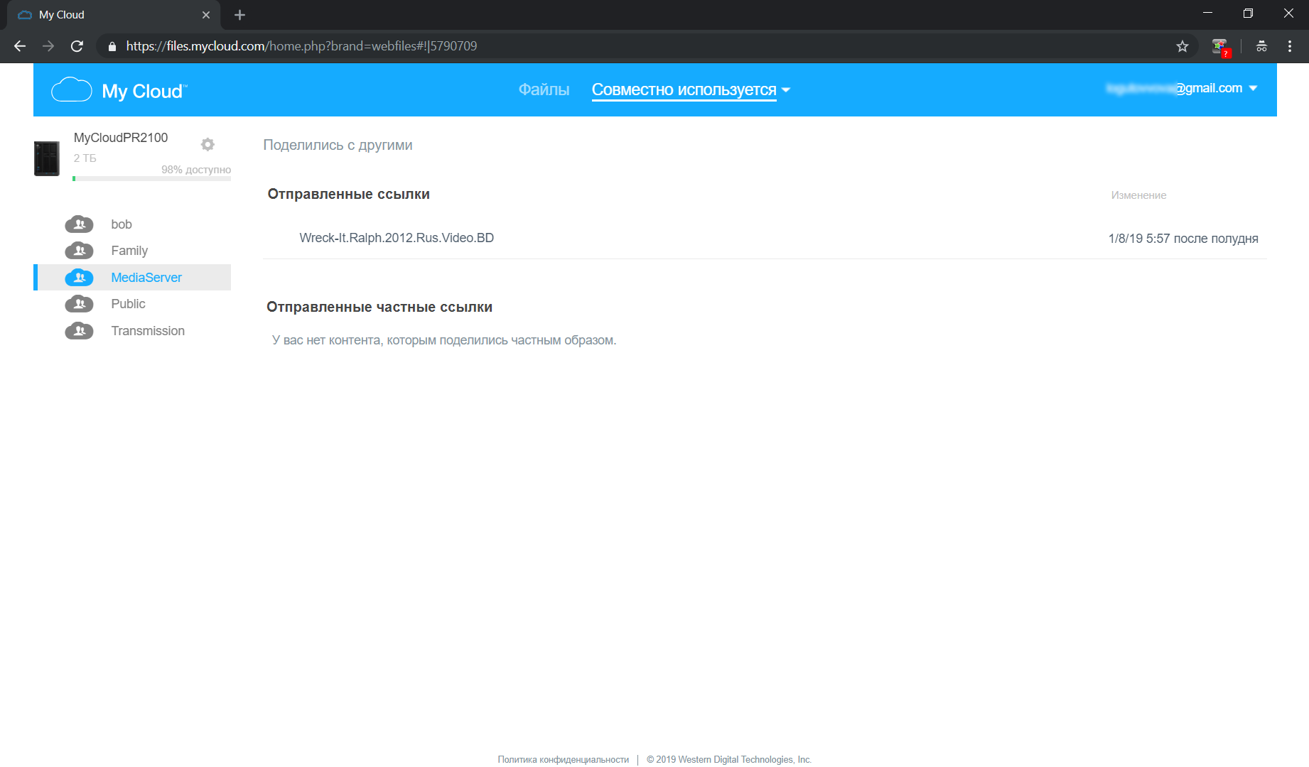
Task: Click the My Cloud logo cloud icon
Action: click(x=72, y=90)
